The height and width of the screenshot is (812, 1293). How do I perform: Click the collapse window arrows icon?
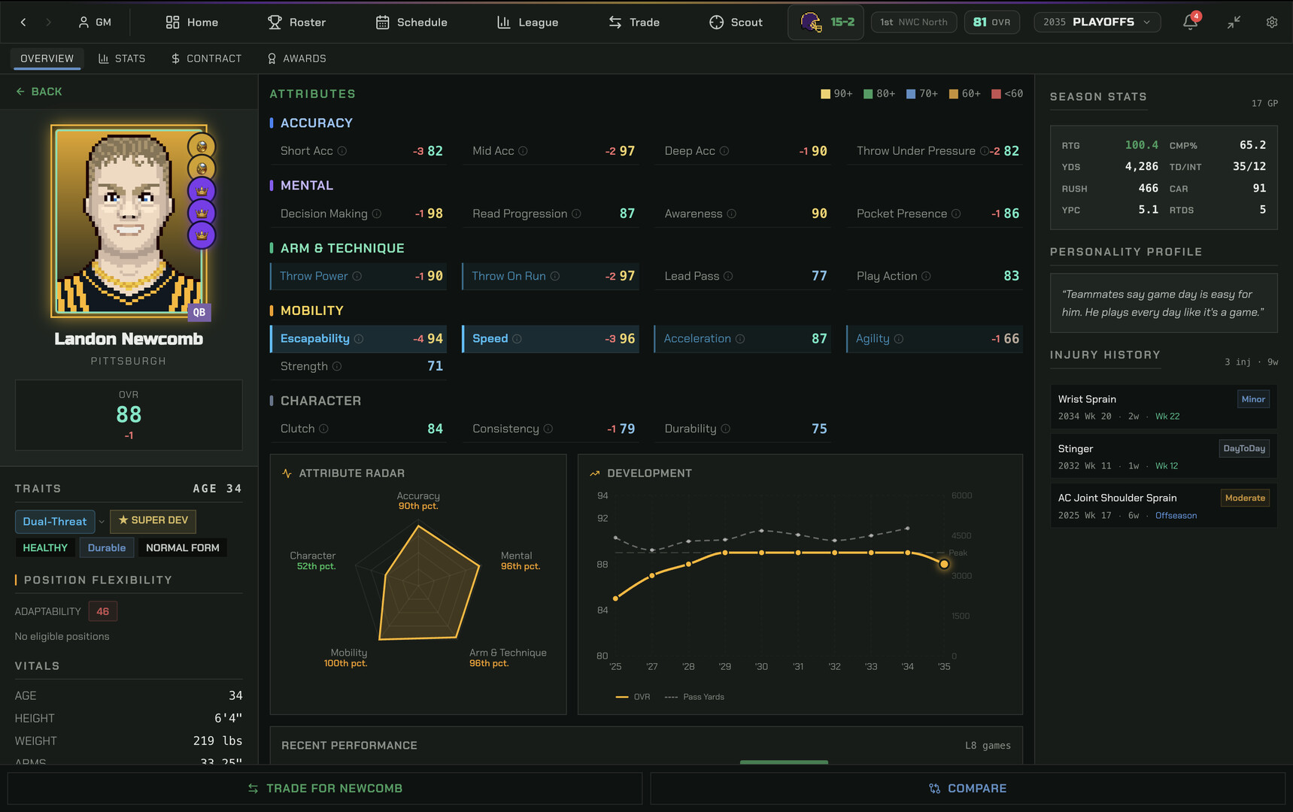(1234, 23)
